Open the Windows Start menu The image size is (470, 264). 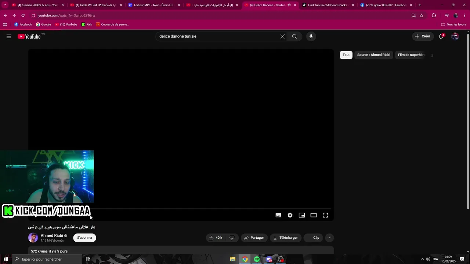click(6, 259)
